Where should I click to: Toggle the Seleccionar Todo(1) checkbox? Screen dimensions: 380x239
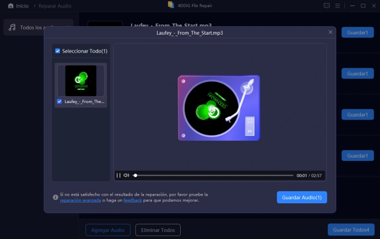tap(57, 51)
